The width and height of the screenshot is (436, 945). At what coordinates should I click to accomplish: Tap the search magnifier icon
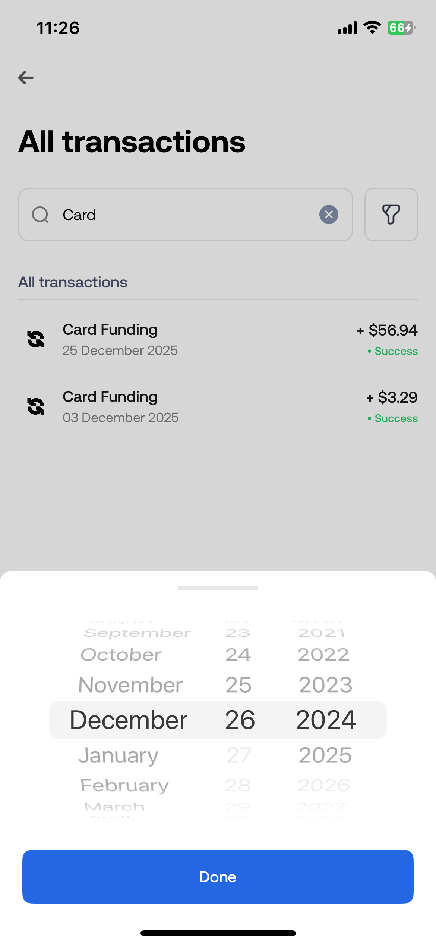(x=40, y=215)
